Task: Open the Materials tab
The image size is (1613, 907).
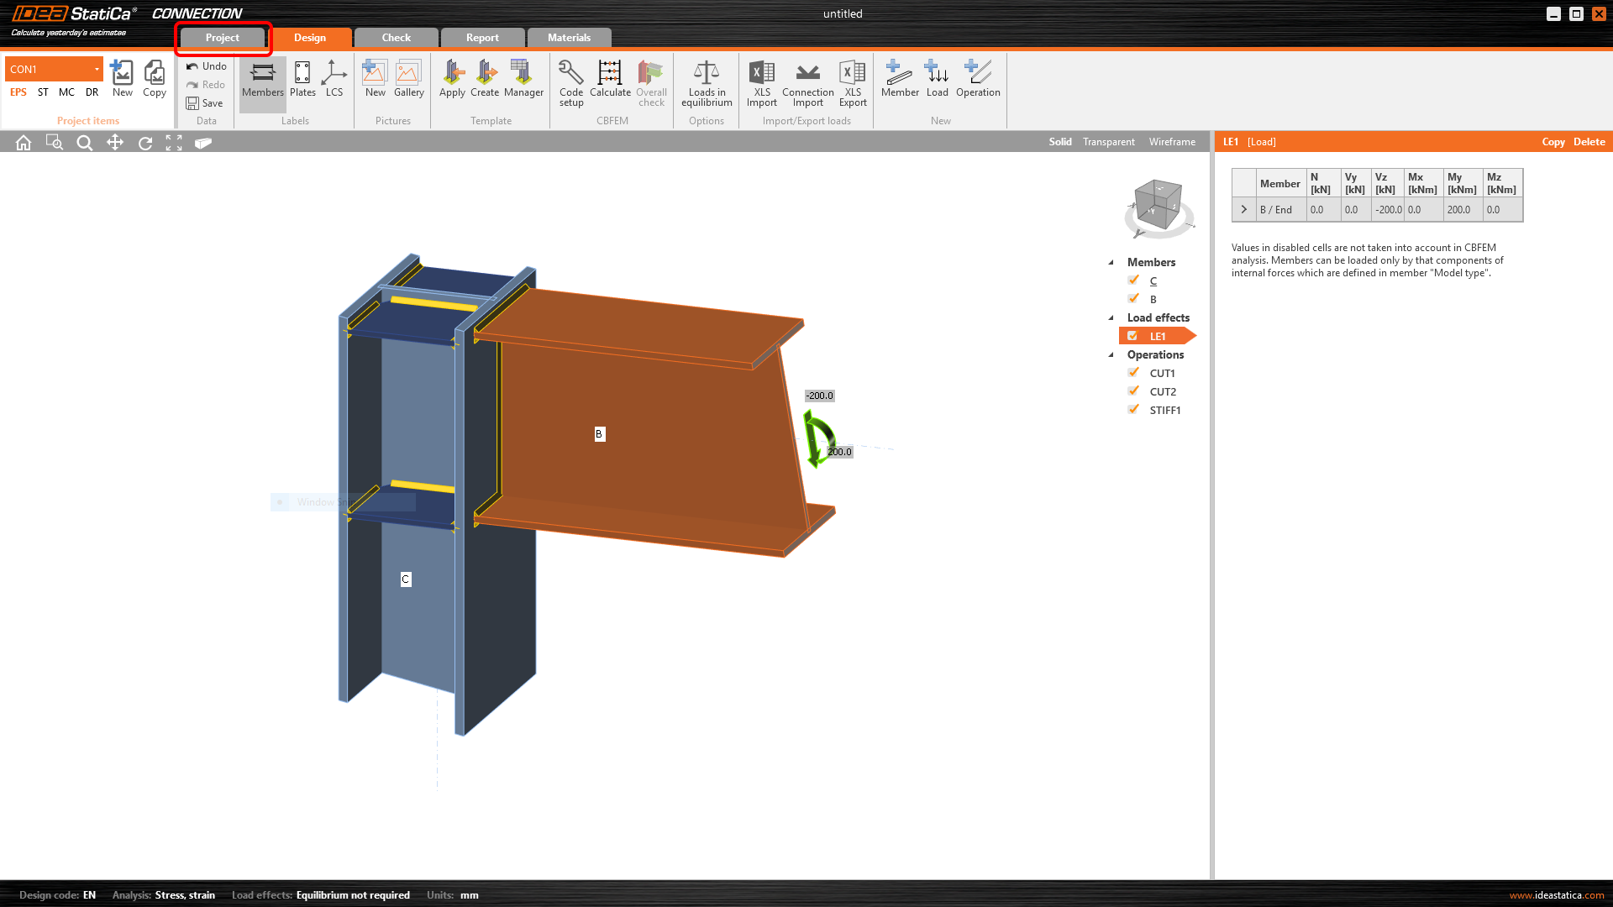Action: [x=569, y=38]
